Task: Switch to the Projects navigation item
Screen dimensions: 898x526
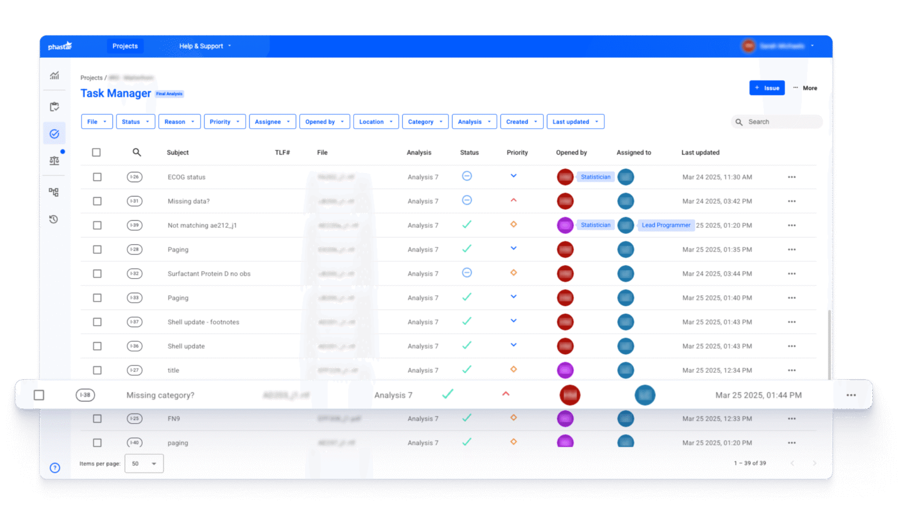Action: (125, 46)
